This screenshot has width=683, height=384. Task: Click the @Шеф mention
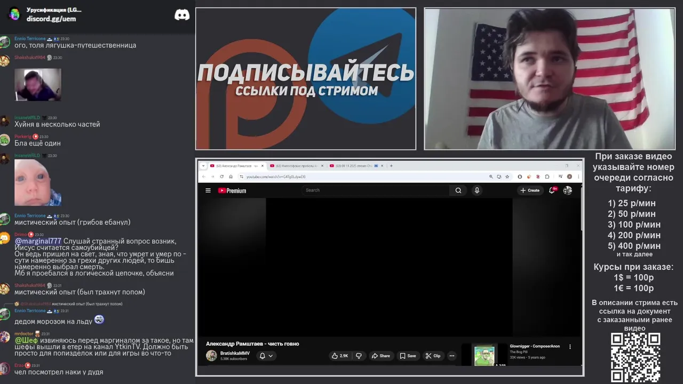pyautogui.click(x=26, y=340)
